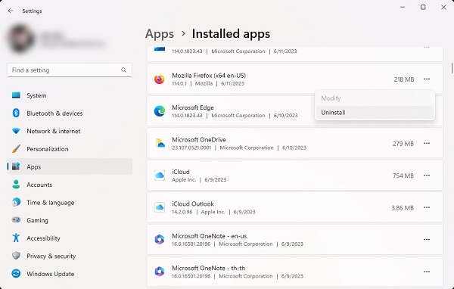The height and width of the screenshot is (289, 454).
Task: Click the Apps sidebar icon
Action: click(x=16, y=166)
